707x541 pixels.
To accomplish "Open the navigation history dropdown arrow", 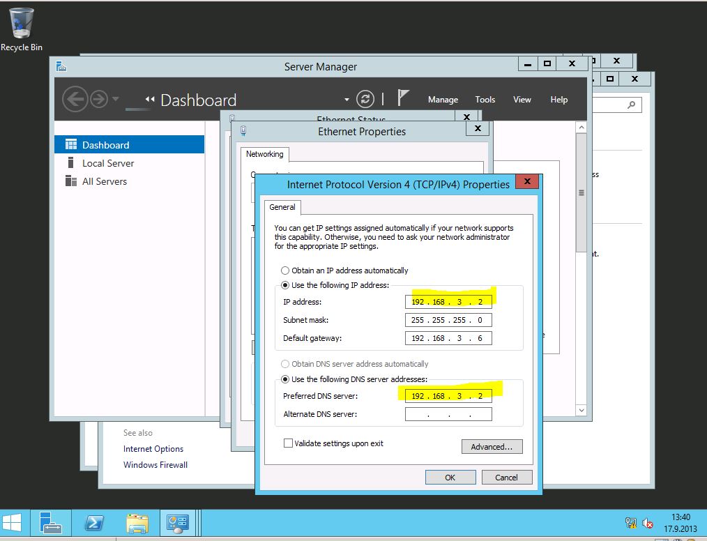I will coord(116,99).
